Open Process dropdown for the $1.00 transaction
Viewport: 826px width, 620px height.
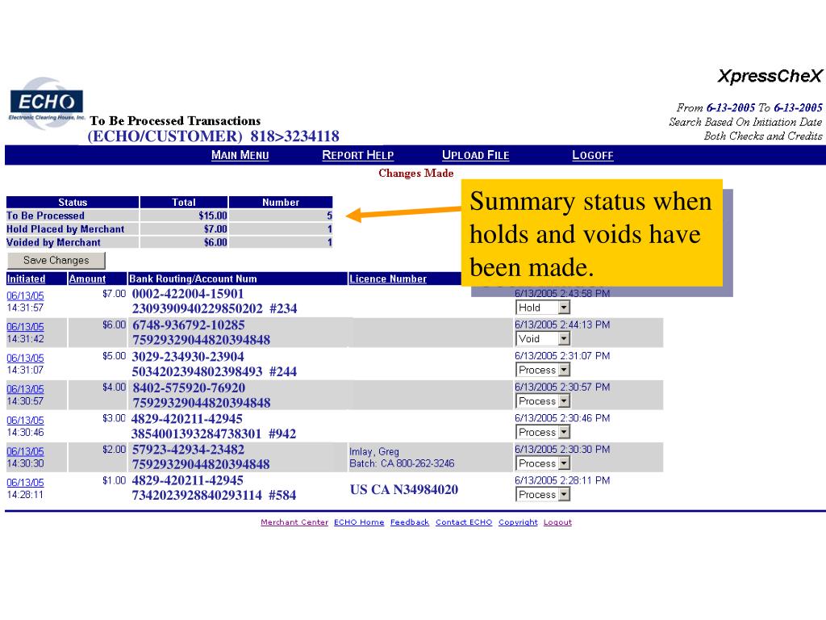click(x=543, y=495)
